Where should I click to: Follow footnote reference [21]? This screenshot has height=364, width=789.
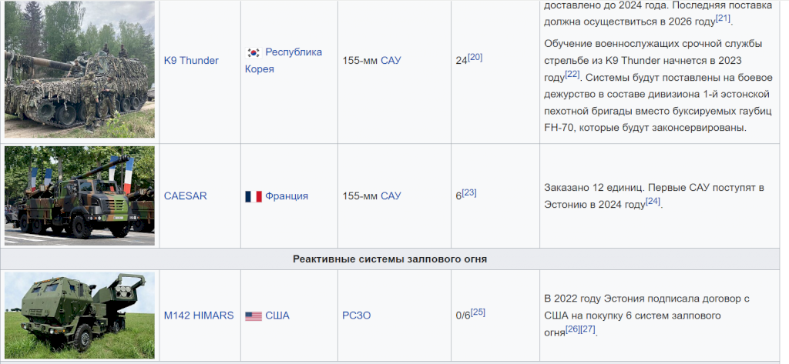tap(723, 18)
